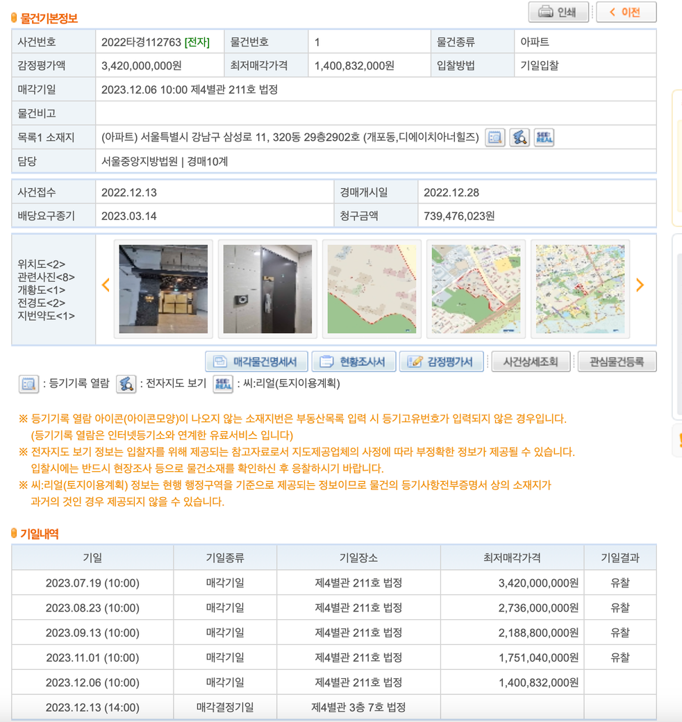Open the building entrance photo thumbnail
Screen dimensions: 682x722
(x=163, y=289)
